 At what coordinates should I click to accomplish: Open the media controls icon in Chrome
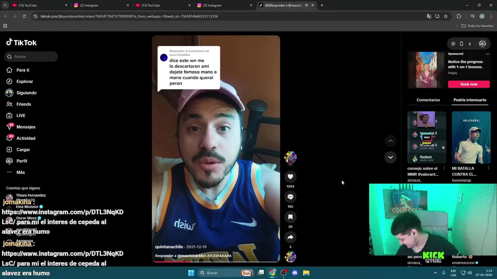pyautogui.click(x=473, y=16)
